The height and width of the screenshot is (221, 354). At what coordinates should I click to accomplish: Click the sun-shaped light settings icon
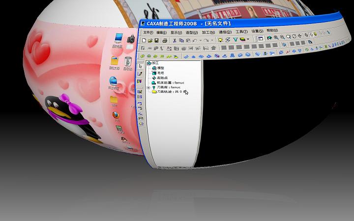click(220, 40)
